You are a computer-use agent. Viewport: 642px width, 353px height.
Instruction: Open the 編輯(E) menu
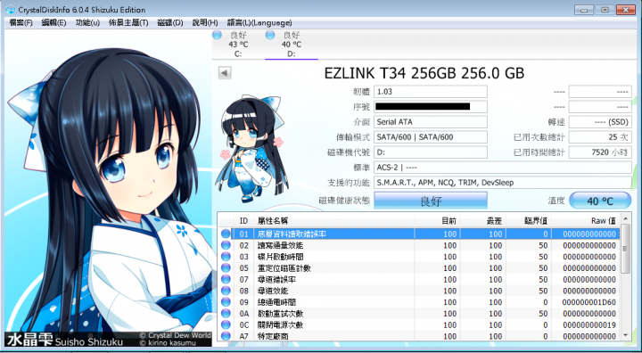(54, 23)
